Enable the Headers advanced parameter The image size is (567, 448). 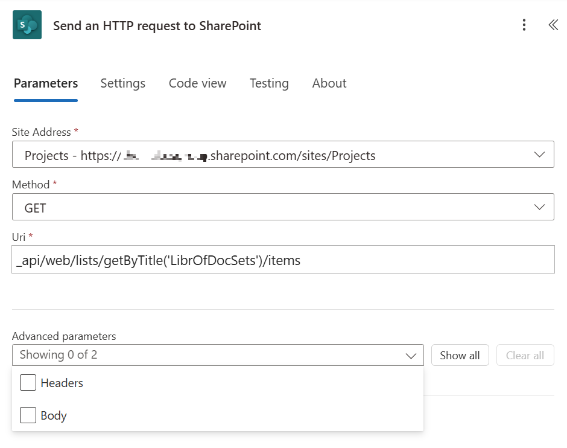point(28,382)
